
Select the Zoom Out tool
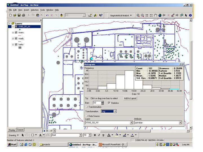point(142,15)
